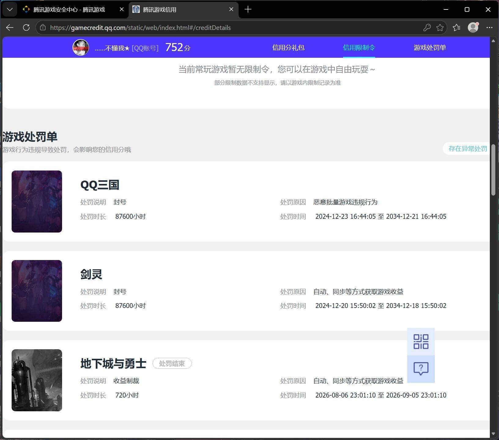This screenshot has height=440, width=499.
Task: Go to 信用限制令 section
Action: pyautogui.click(x=359, y=47)
